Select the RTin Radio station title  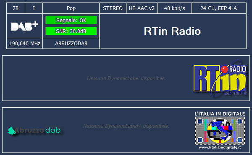tap(172, 31)
